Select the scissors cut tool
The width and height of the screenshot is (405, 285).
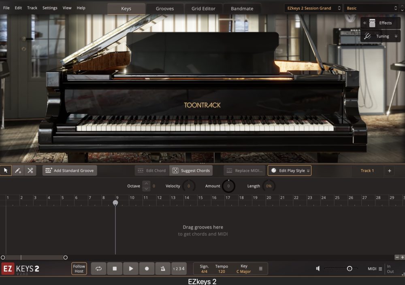30,170
